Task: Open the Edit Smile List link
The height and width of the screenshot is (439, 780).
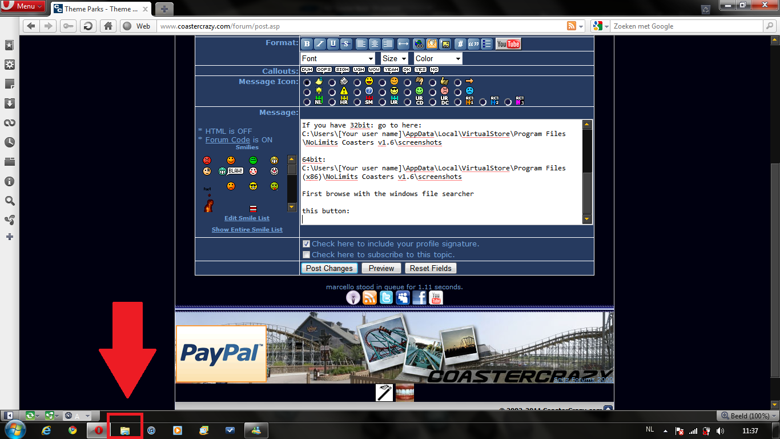Action: pos(247,218)
